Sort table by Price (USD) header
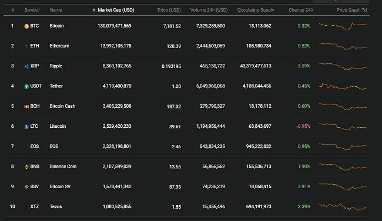Image resolution: width=382 pixels, height=221 pixels. point(169,10)
